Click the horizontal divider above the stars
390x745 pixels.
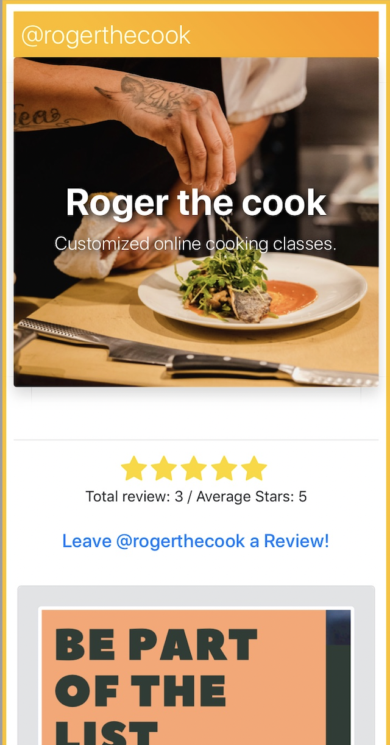[196, 440]
